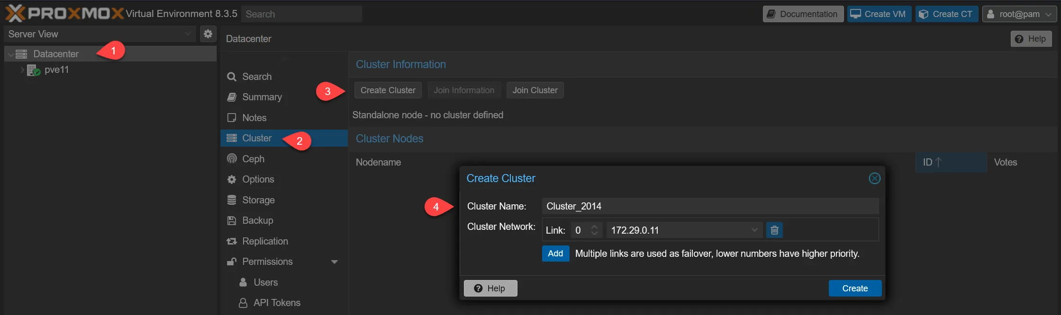Image resolution: width=1061 pixels, height=315 pixels.
Task: Open Storage in the Datacenter menu
Action: (258, 200)
